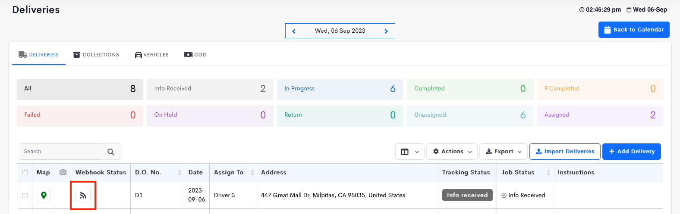The width and height of the screenshot is (680, 214).
Task: Open the Vehicles tab
Action: [x=152, y=55]
